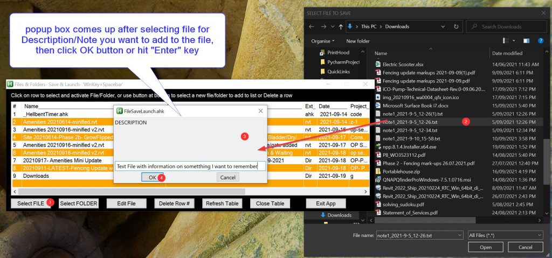The width and height of the screenshot is (552, 258).
Task: Select row 2 Amenities 20210614-minified.rvt
Action: (x=190, y=122)
